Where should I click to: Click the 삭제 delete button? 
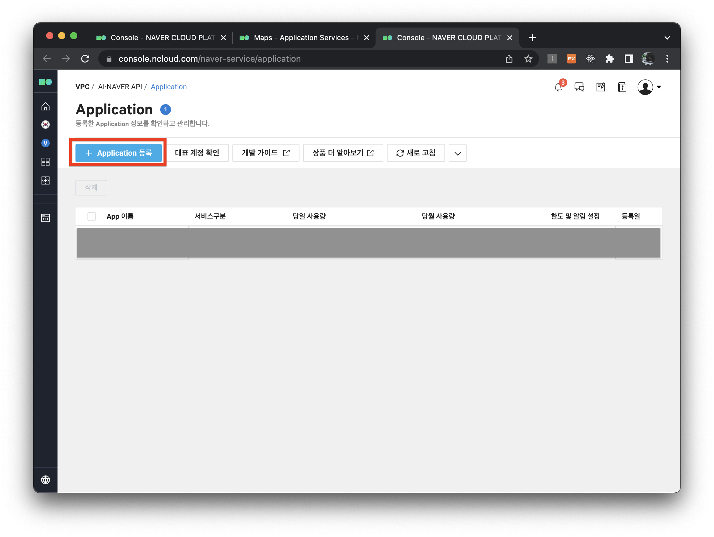click(91, 188)
